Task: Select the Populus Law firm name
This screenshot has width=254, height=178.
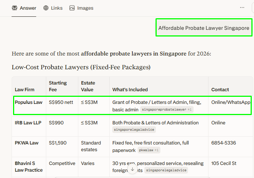Action: pyautogui.click(x=29, y=102)
